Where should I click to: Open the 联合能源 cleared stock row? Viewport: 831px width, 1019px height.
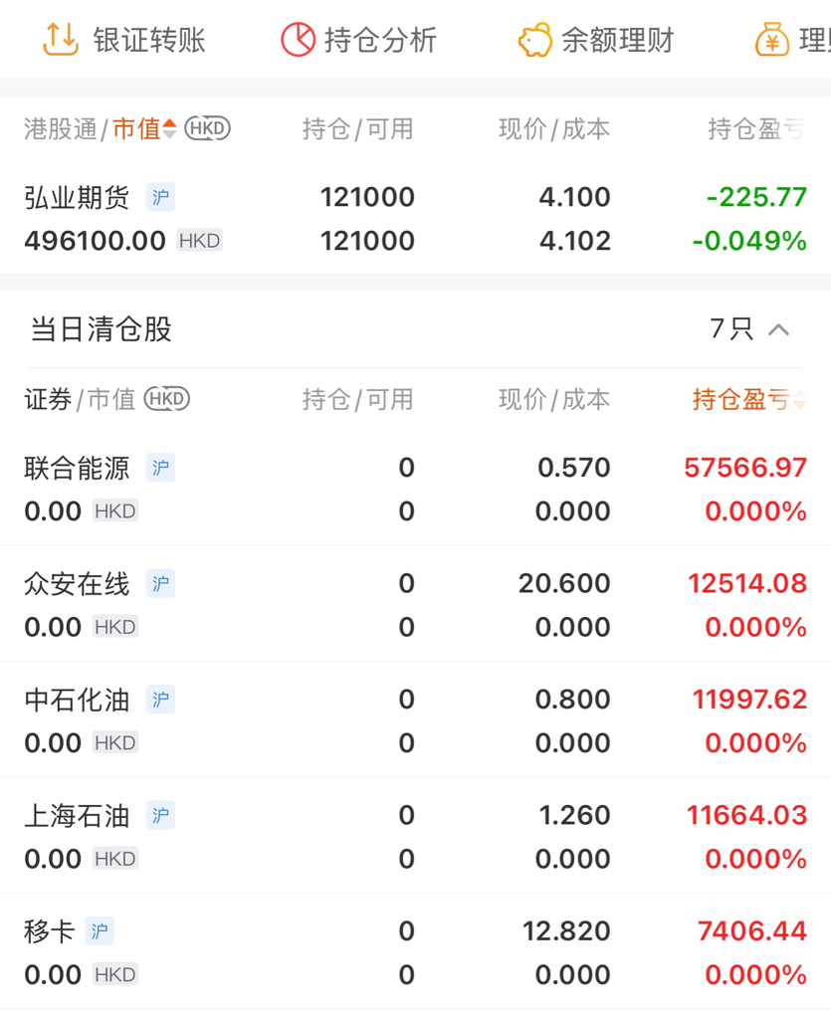(415, 489)
